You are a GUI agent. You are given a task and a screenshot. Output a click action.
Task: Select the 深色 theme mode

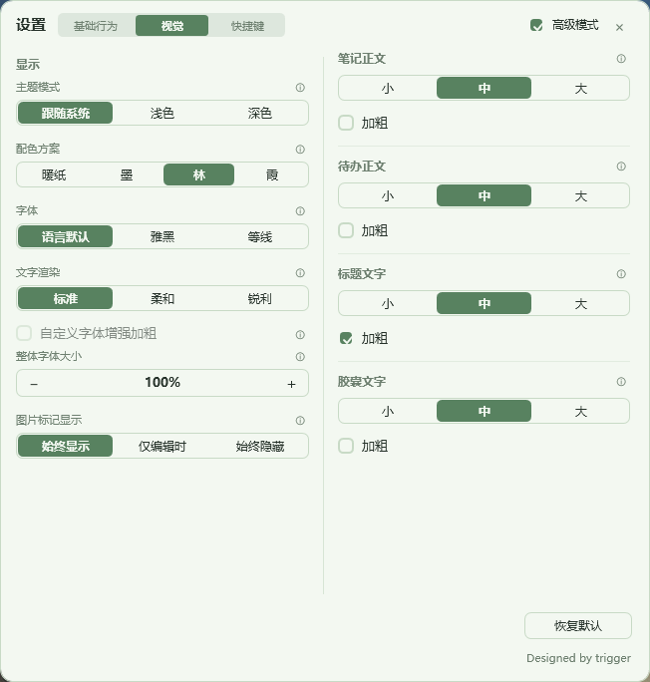pyautogui.click(x=260, y=113)
